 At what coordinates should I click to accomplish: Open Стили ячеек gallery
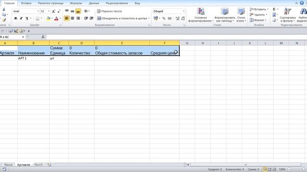tap(241, 15)
